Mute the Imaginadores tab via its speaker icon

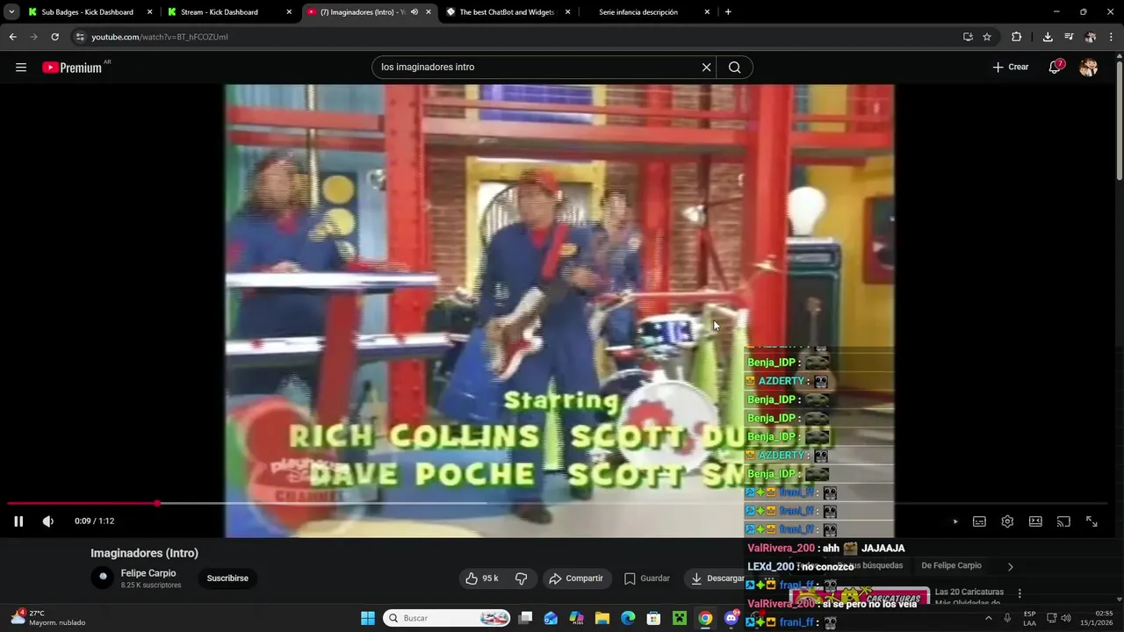pyautogui.click(x=414, y=12)
